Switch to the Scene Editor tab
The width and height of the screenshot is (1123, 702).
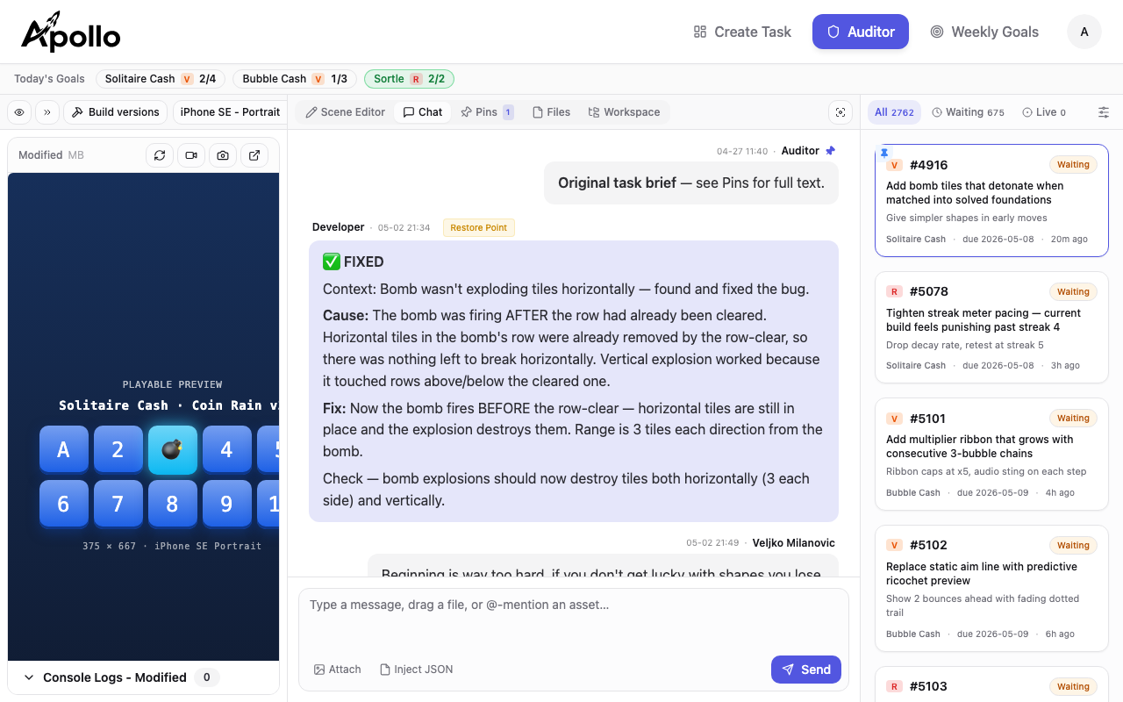click(x=346, y=112)
